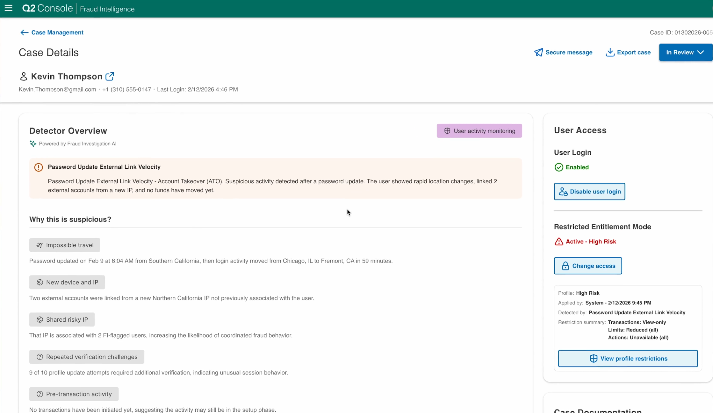Click the user-lock icon in Disable user login
The width and height of the screenshot is (713, 413).
pyautogui.click(x=563, y=192)
